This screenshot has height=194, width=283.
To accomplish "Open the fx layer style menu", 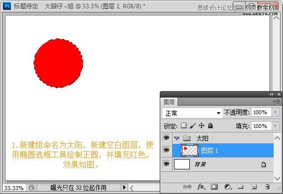I will click(x=201, y=187).
